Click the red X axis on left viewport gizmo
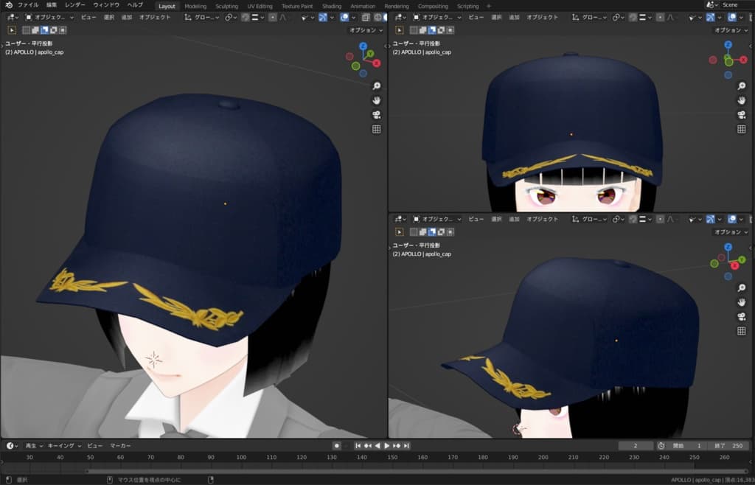 tap(376, 63)
